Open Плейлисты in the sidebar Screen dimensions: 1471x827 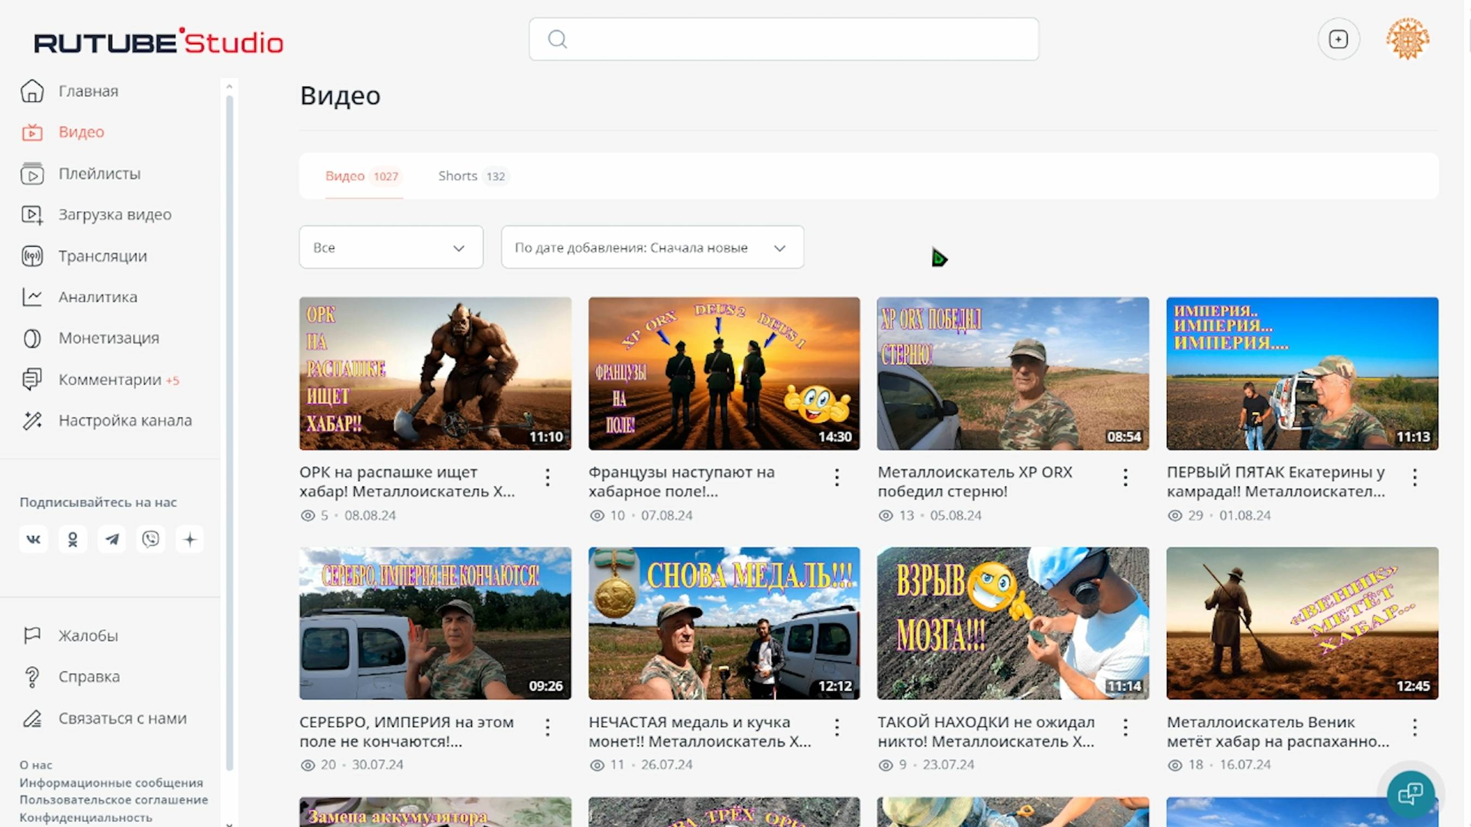click(99, 174)
